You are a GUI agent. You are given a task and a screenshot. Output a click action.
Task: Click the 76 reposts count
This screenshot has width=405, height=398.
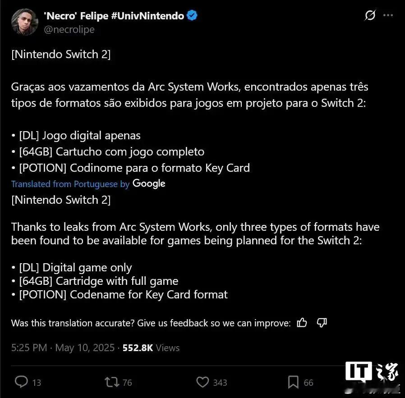click(x=127, y=383)
